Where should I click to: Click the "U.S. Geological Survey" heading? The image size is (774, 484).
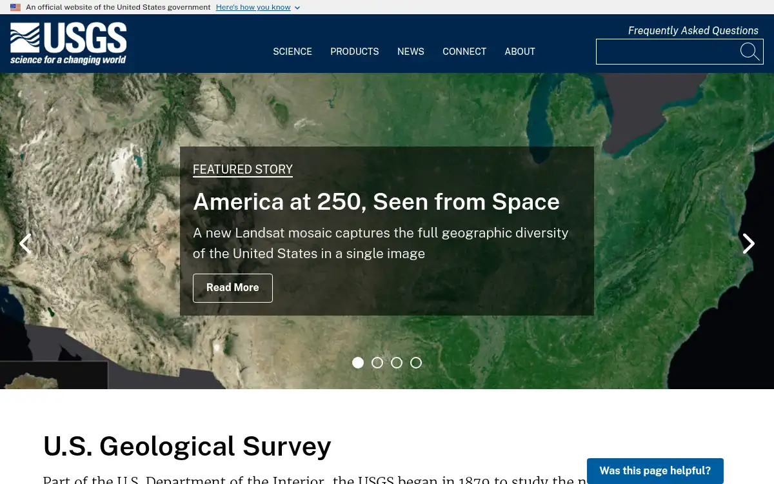187,446
